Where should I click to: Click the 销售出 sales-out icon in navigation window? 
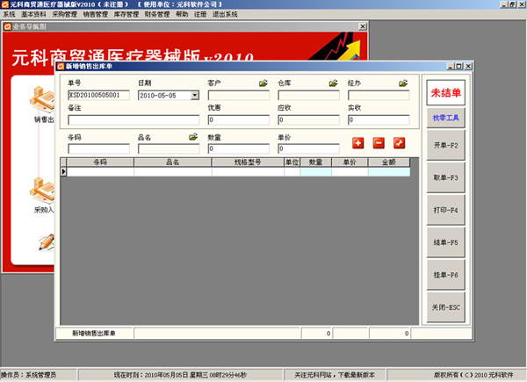tap(43, 100)
